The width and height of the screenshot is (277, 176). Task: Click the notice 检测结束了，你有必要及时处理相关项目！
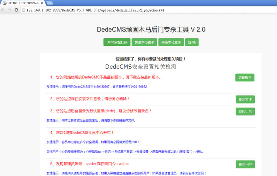[151, 59]
